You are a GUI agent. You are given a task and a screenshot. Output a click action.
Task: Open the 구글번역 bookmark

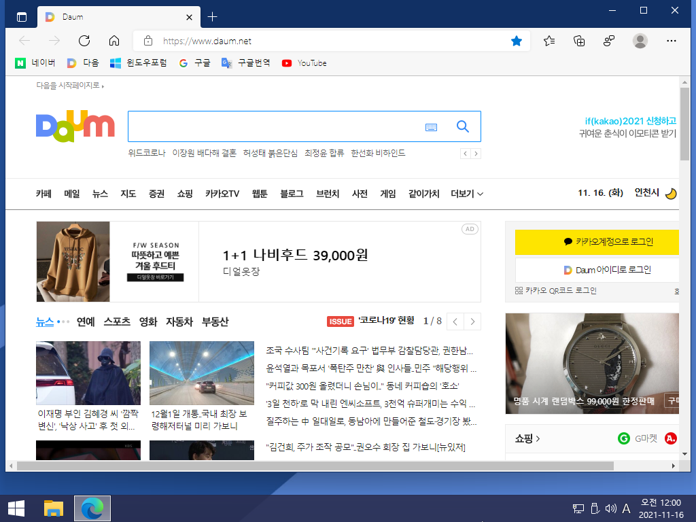click(245, 63)
